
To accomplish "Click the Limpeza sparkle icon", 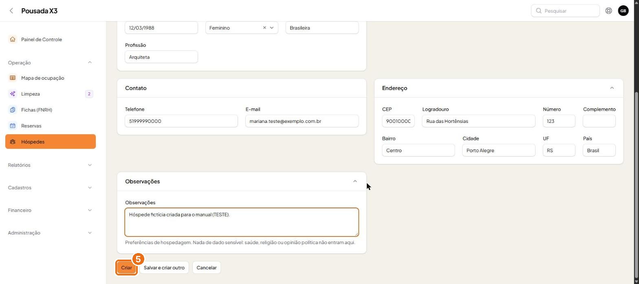I will [x=13, y=94].
